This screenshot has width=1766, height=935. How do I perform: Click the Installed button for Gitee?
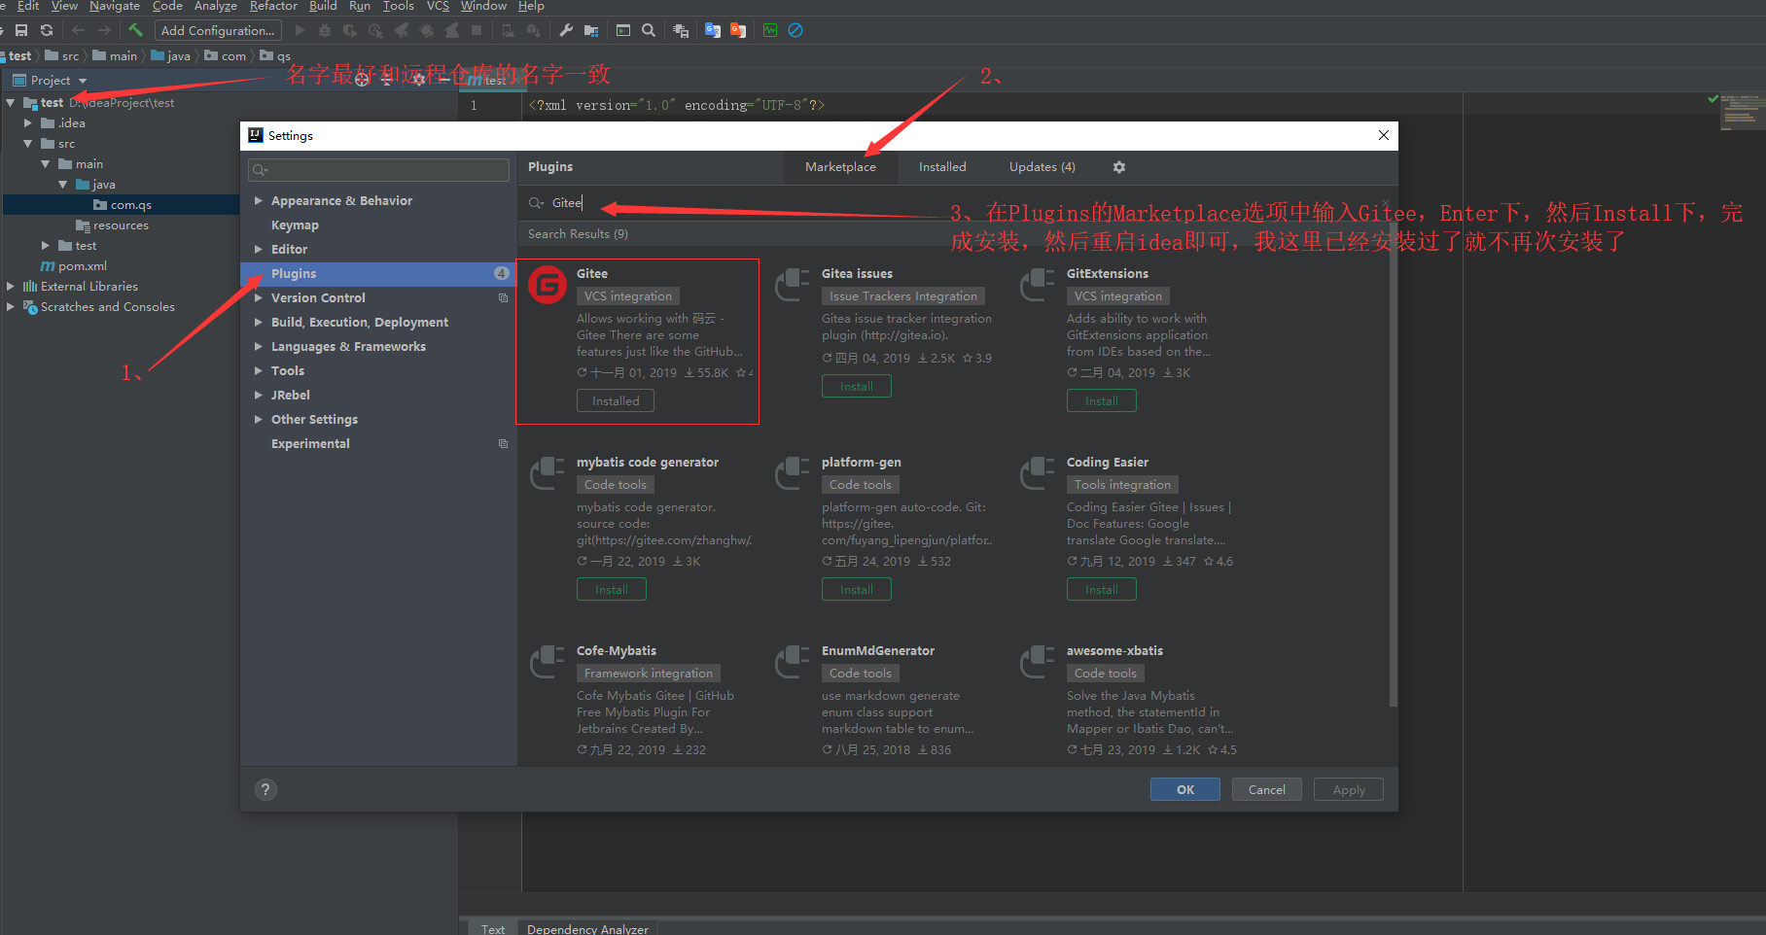click(x=616, y=400)
